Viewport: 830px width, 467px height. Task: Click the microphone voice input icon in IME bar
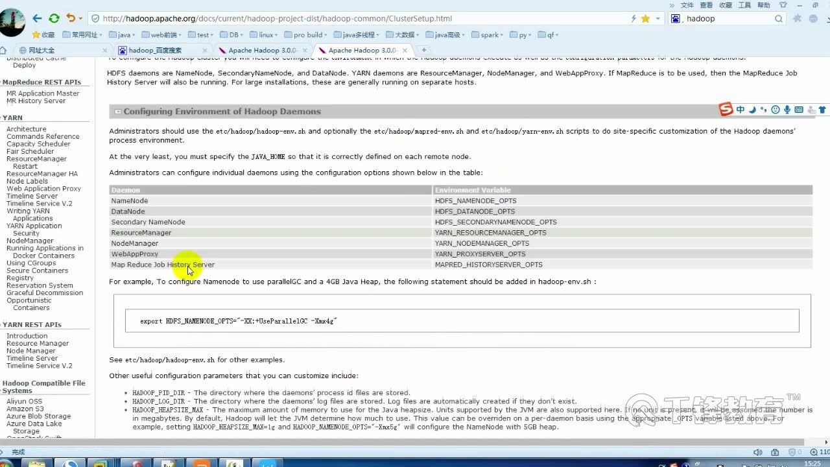coord(787,110)
